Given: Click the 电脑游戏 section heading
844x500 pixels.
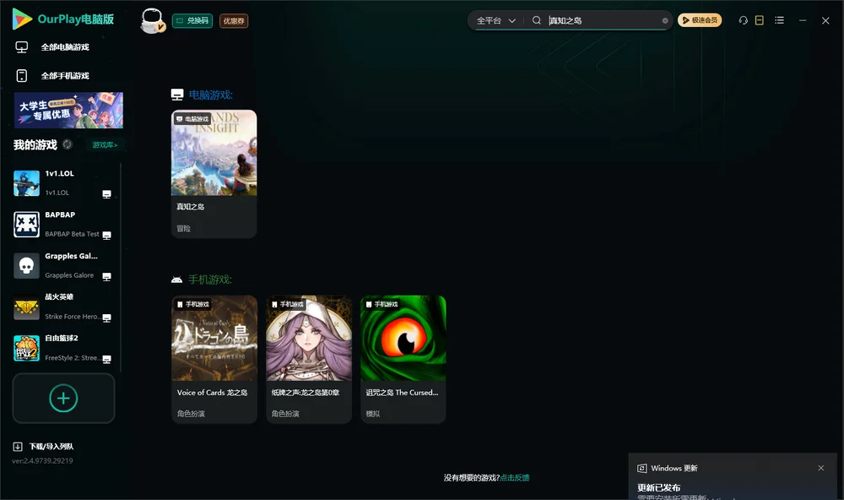Looking at the screenshot, I should point(210,95).
